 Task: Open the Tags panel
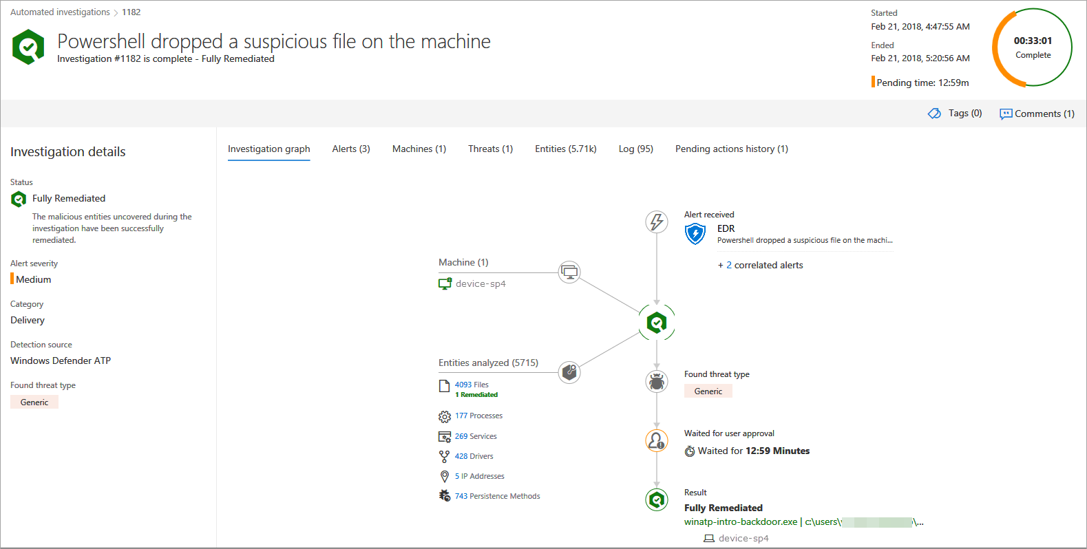coord(955,114)
